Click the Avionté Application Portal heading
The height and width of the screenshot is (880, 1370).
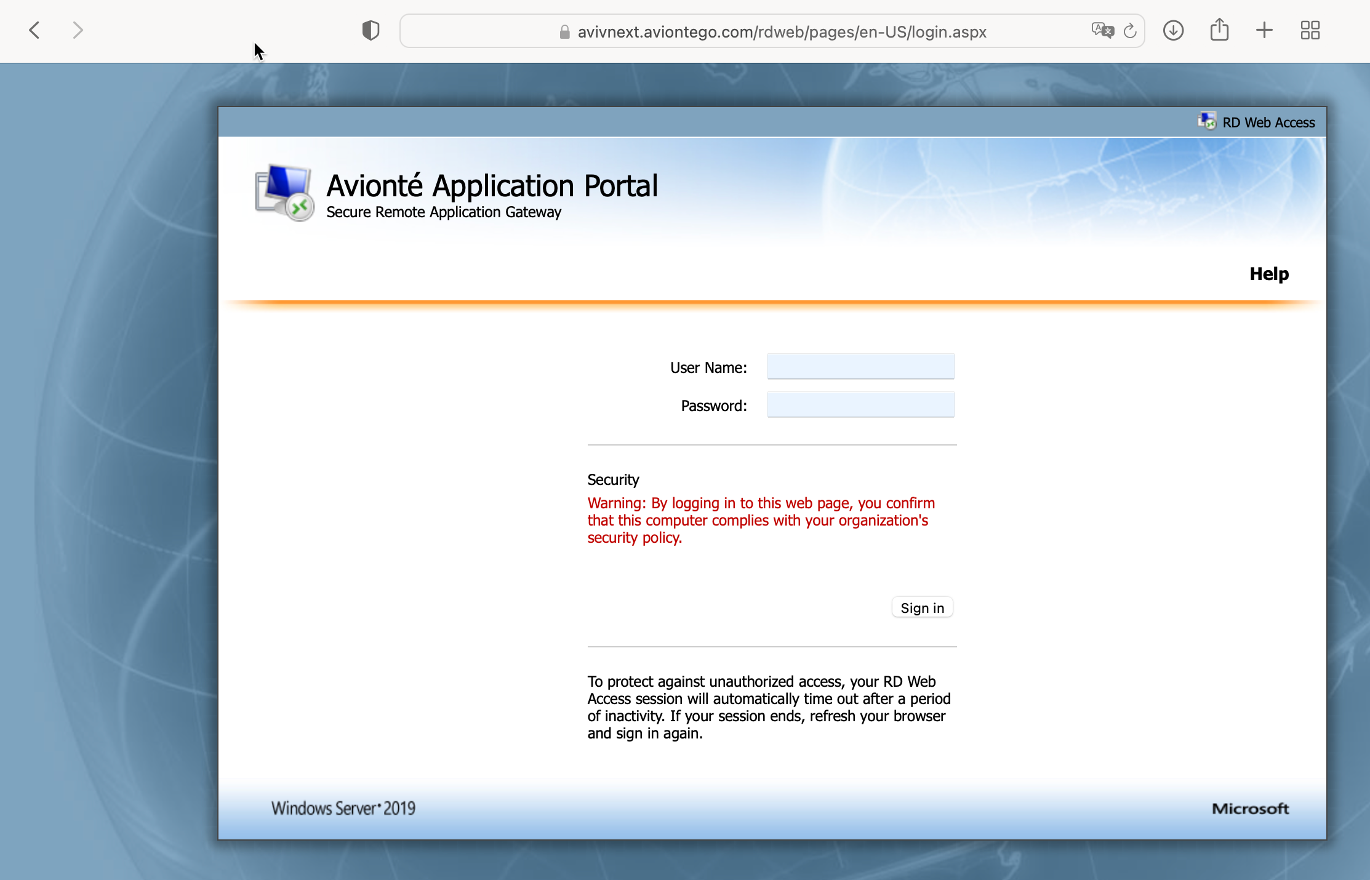pyautogui.click(x=492, y=186)
